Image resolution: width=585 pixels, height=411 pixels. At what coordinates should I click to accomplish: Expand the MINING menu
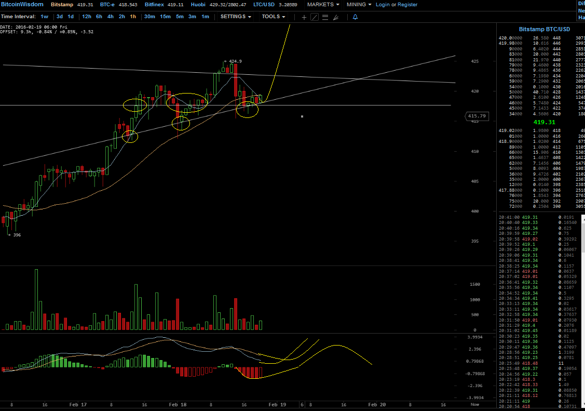click(359, 5)
